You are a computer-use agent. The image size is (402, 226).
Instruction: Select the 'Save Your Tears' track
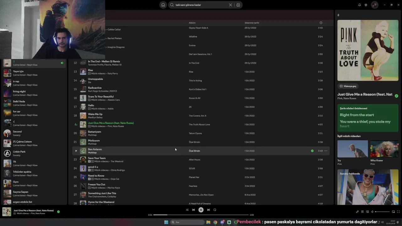(201, 160)
